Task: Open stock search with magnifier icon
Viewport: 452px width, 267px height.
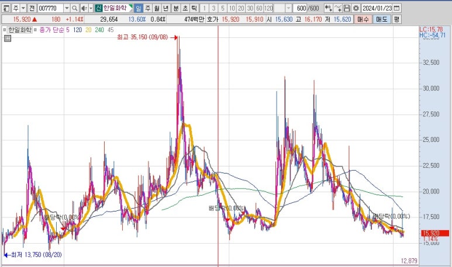Action: click(x=74, y=8)
